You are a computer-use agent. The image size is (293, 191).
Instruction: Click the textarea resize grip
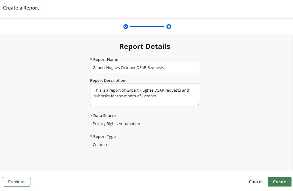tap(198, 104)
